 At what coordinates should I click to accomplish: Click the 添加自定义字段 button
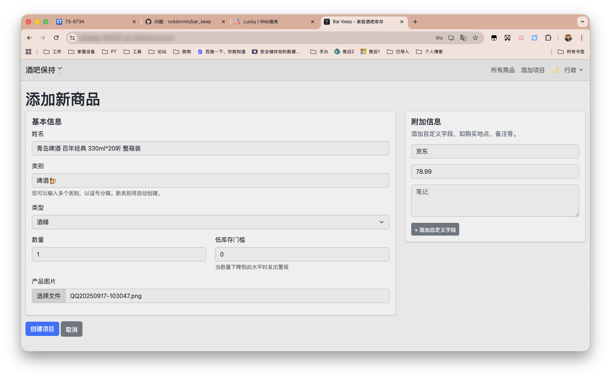(435, 230)
